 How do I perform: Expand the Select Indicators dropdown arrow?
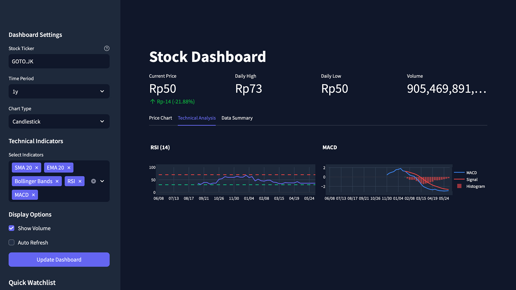tap(102, 181)
